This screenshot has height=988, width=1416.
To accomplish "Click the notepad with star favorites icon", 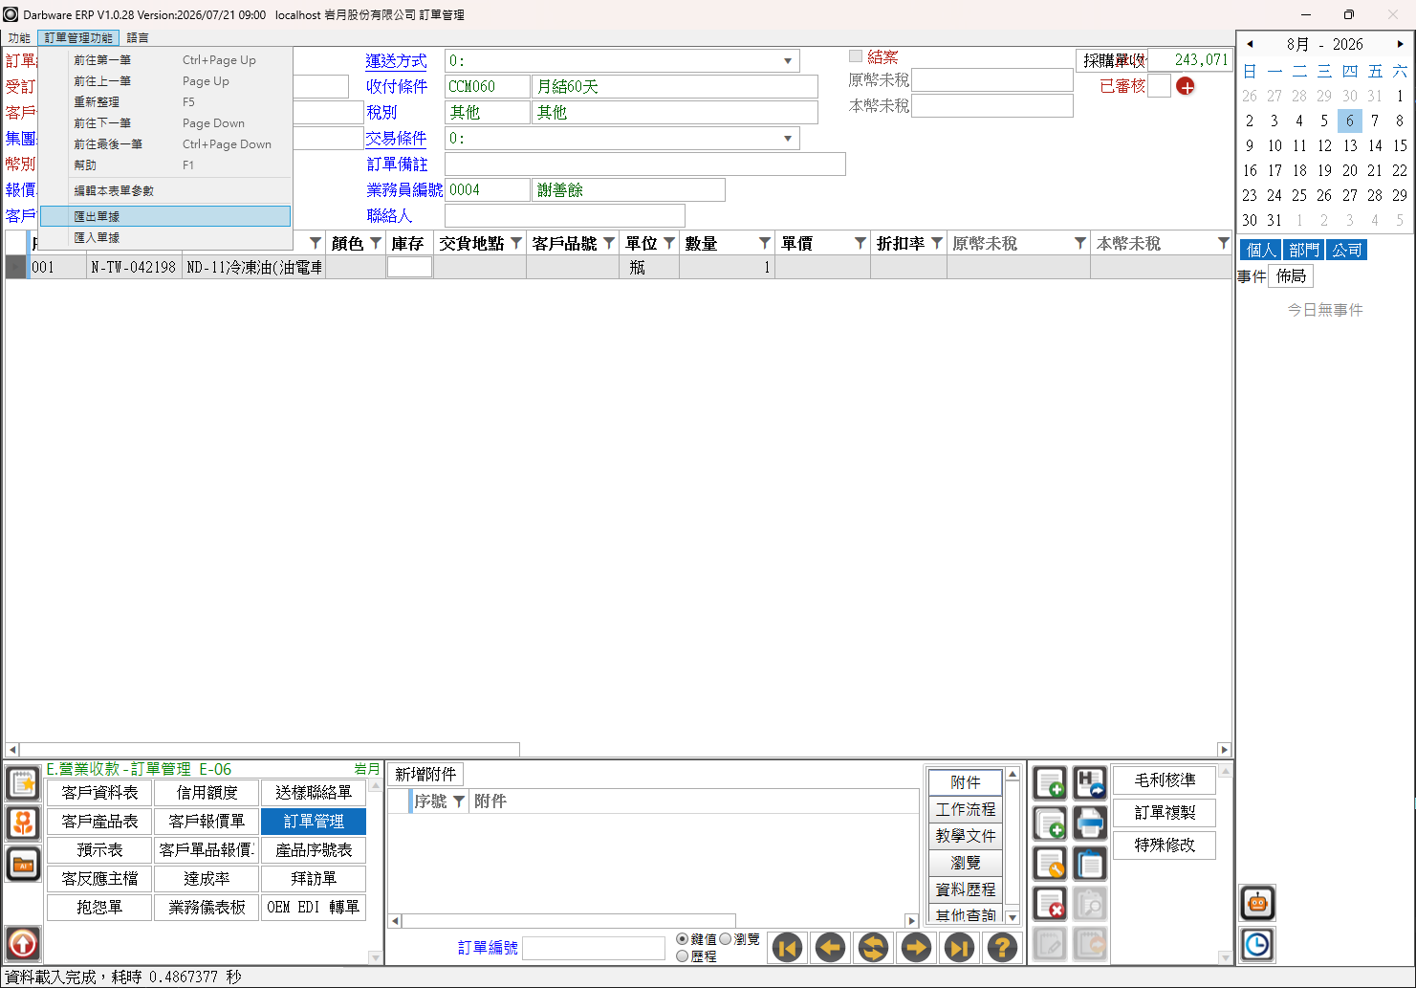I will (23, 783).
